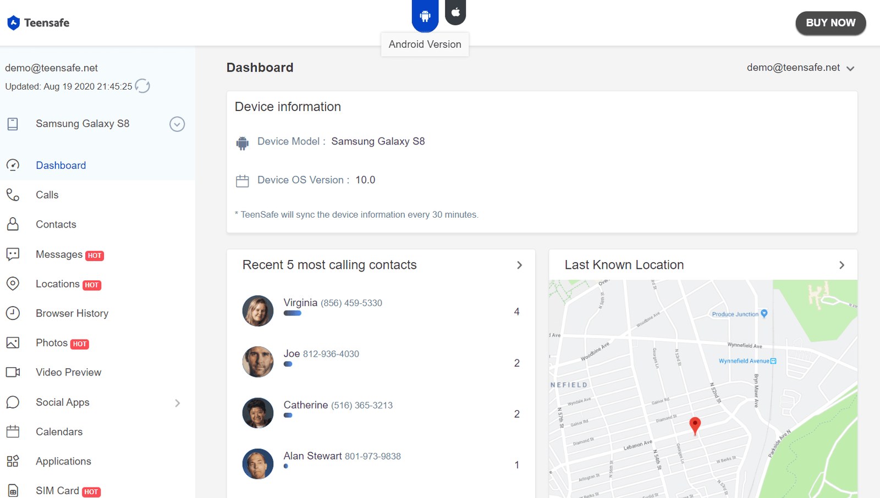880x498 pixels.
Task: Click the Messages chat bubble icon
Action: tap(13, 254)
